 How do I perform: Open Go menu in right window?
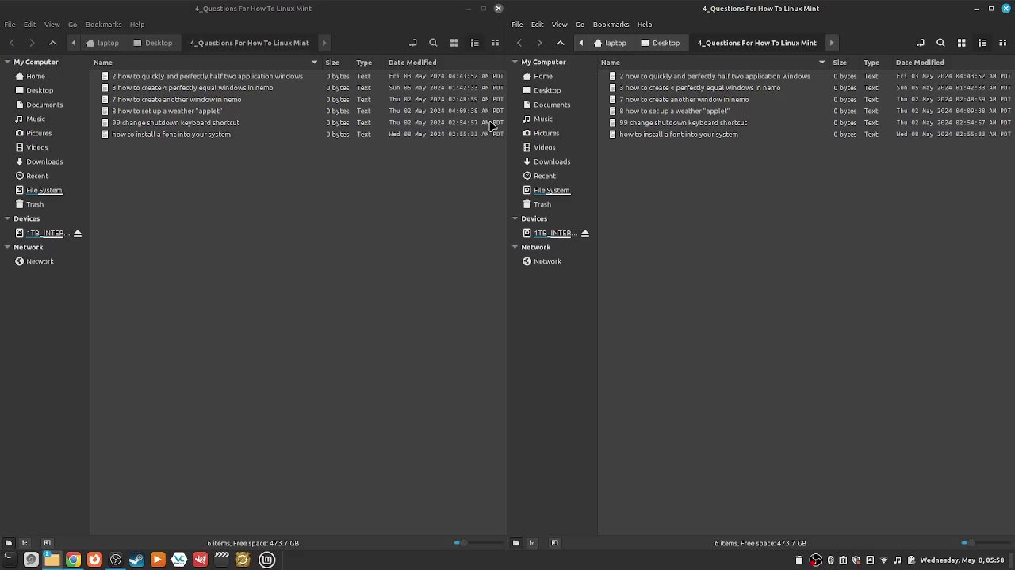[x=580, y=25]
